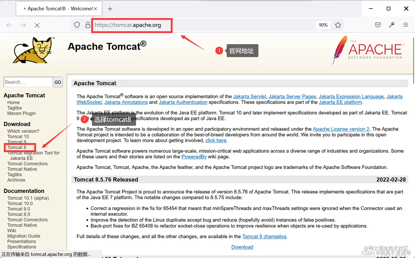The image size is (415, 258).
Task: Open a new tab with the plus button
Action: [110, 9]
